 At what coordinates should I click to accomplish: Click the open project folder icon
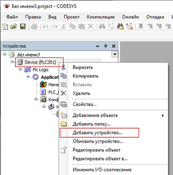[14, 26]
